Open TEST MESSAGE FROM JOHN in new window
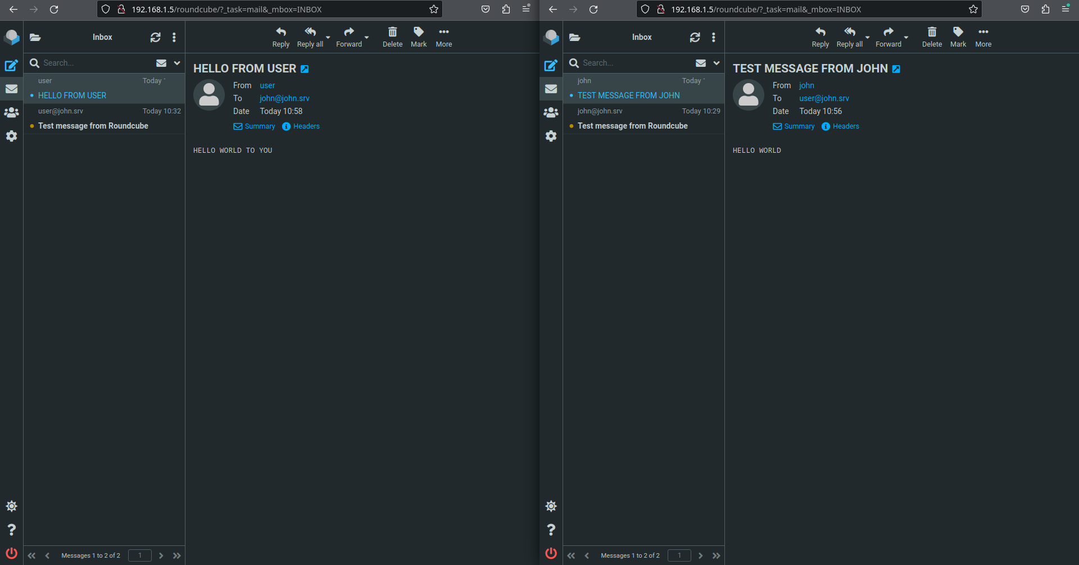 (896, 69)
